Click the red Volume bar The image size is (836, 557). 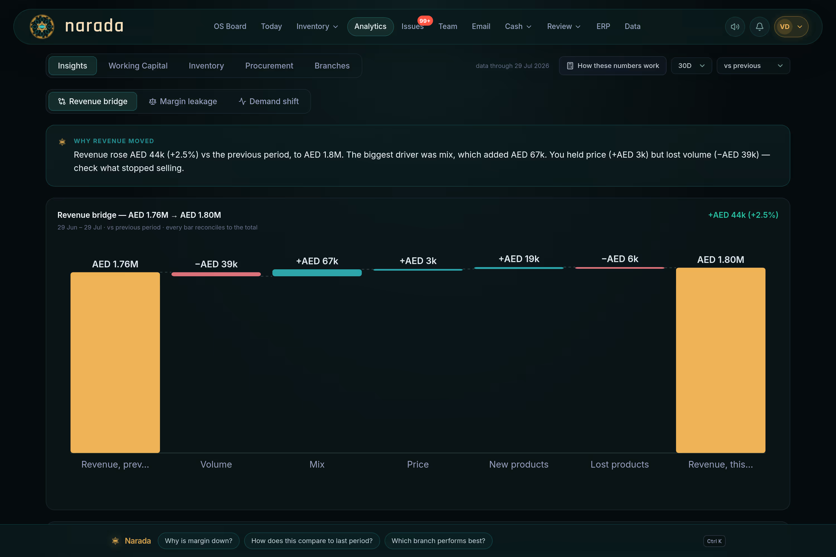[216, 274]
